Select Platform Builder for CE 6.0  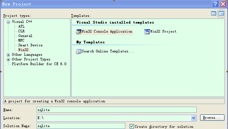pos(39,64)
